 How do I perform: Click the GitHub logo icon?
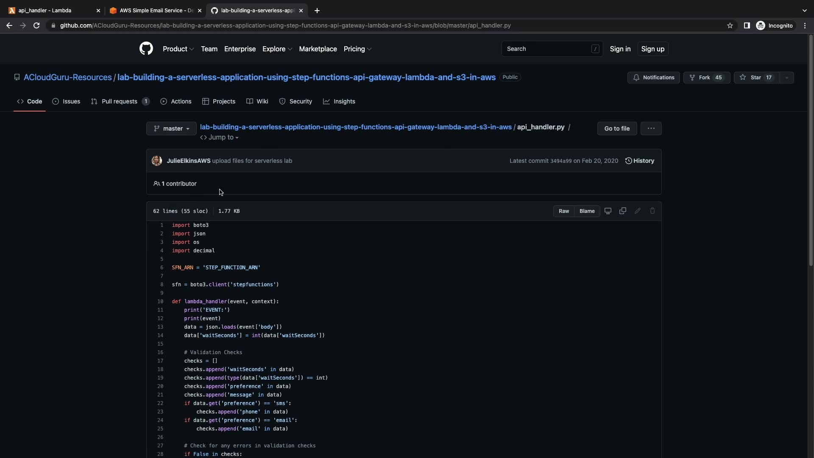[x=146, y=49]
